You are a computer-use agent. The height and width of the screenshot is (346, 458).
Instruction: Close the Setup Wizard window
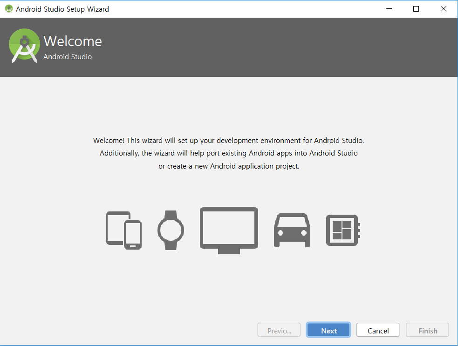click(443, 9)
